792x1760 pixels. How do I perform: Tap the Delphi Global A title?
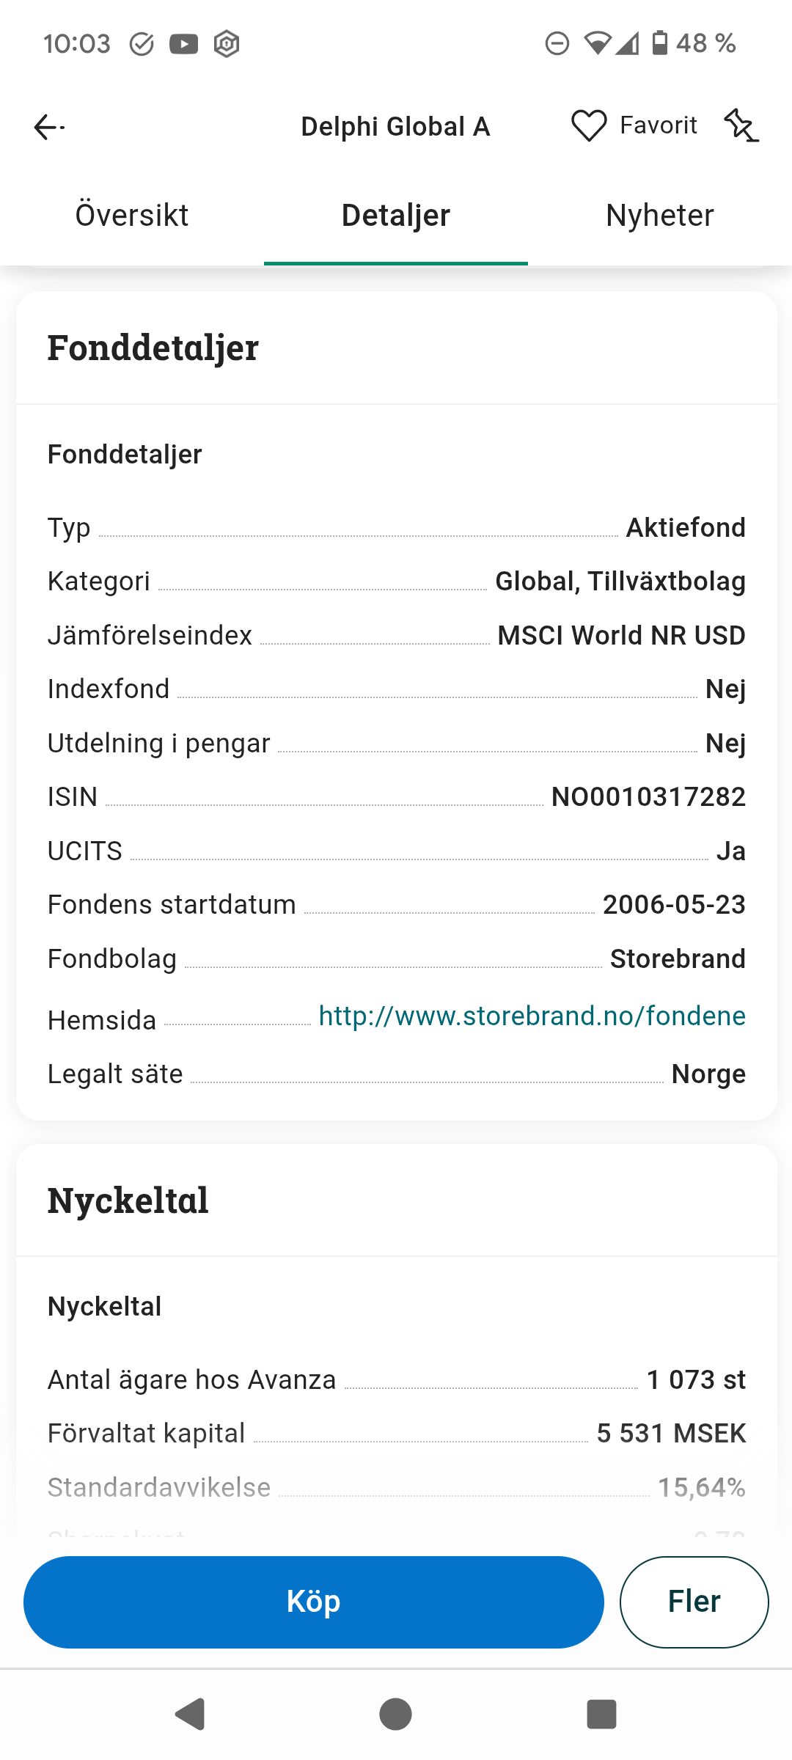(395, 127)
